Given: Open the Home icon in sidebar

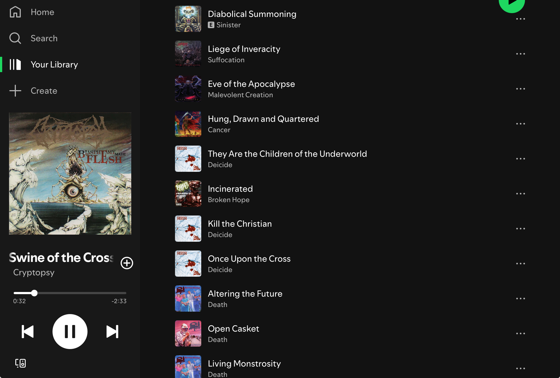Looking at the screenshot, I should click(x=15, y=12).
